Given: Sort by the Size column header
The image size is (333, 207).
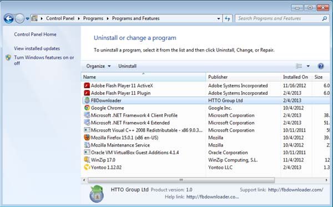Looking at the screenshot, I should pyautogui.click(x=321, y=77).
